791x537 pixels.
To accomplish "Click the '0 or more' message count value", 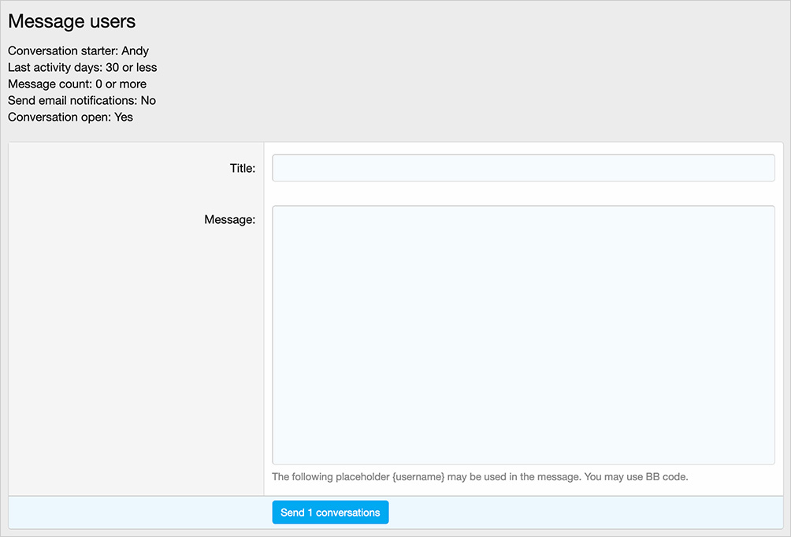I will pyautogui.click(x=121, y=84).
